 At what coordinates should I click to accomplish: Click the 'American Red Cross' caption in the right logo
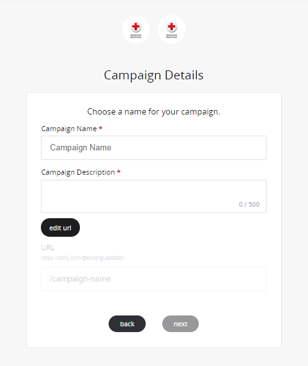172,36
